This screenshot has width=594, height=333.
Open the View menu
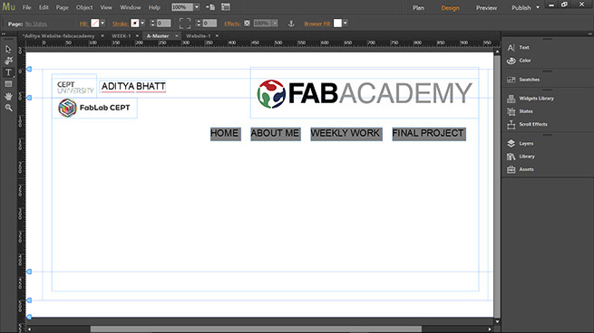click(106, 7)
